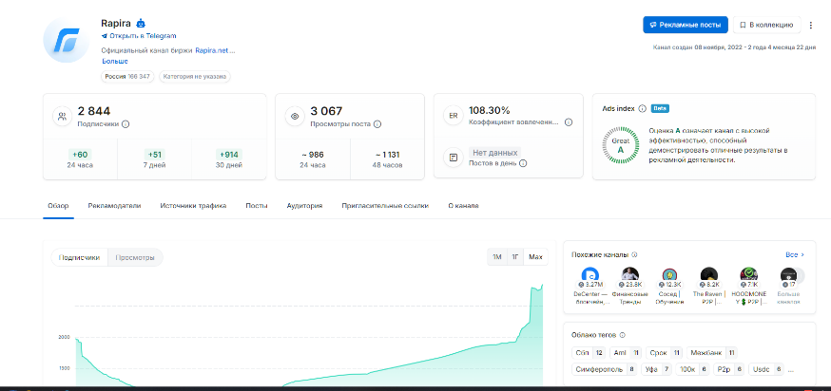This screenshot has width=831, height=391.
Task: Click the subscribers people icon
Action: [x=62, y=117]
